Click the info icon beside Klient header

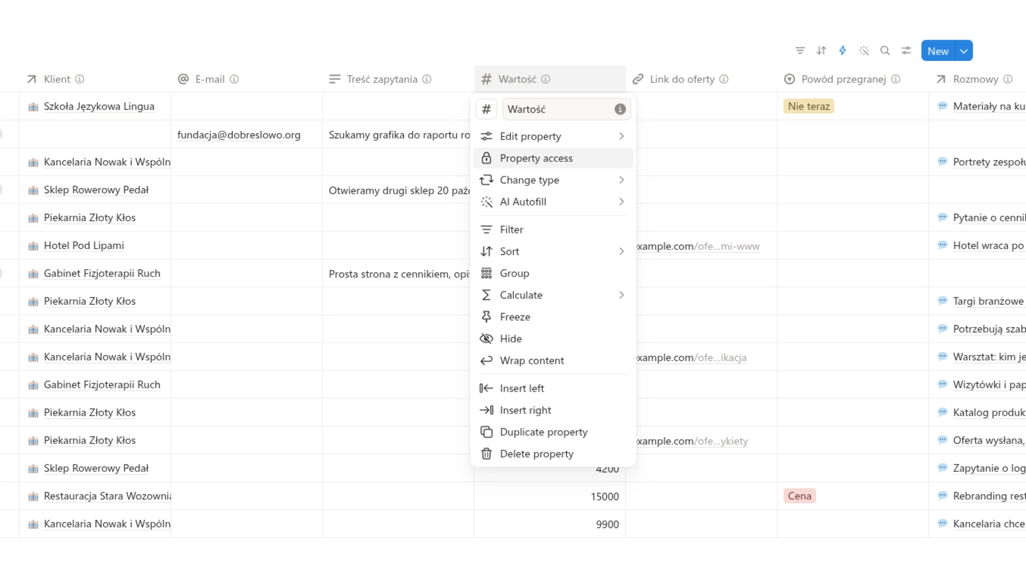point(80,79)
